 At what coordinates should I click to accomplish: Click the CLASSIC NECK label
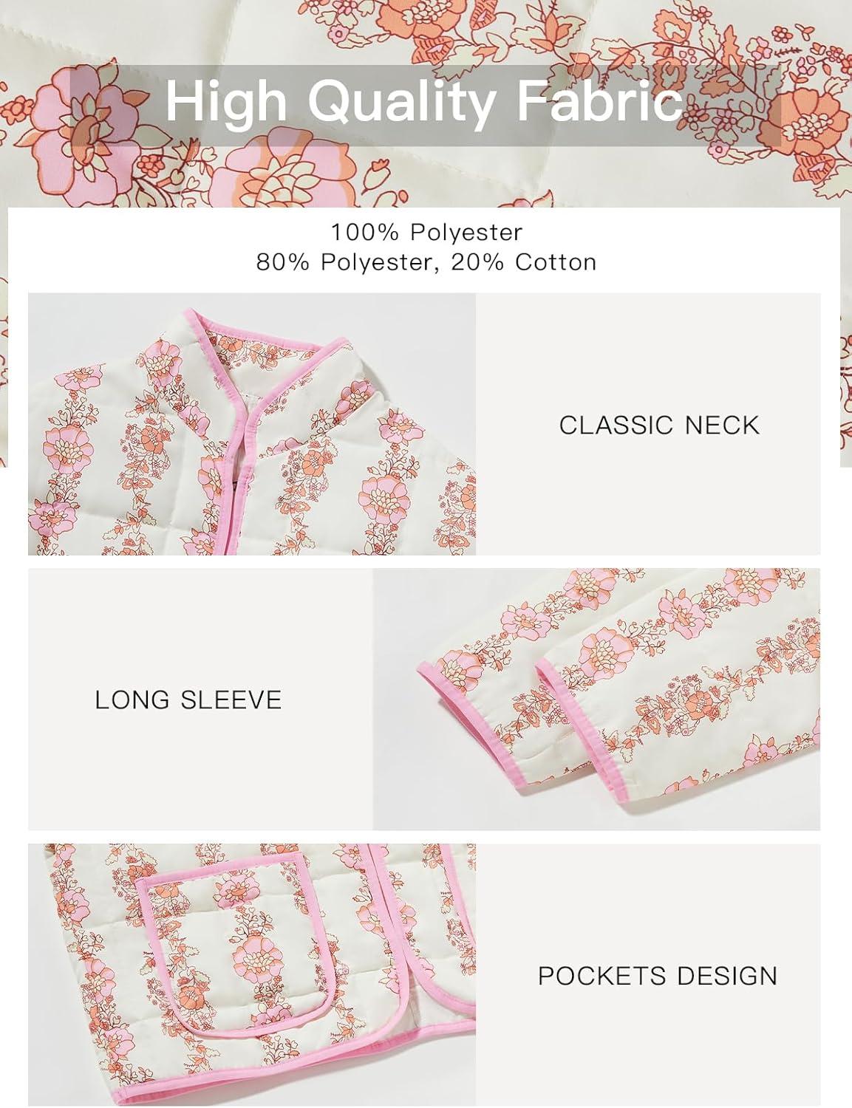(659, 425)
